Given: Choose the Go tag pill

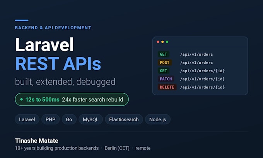Looking at the screenshot, I should pos(69,119).
